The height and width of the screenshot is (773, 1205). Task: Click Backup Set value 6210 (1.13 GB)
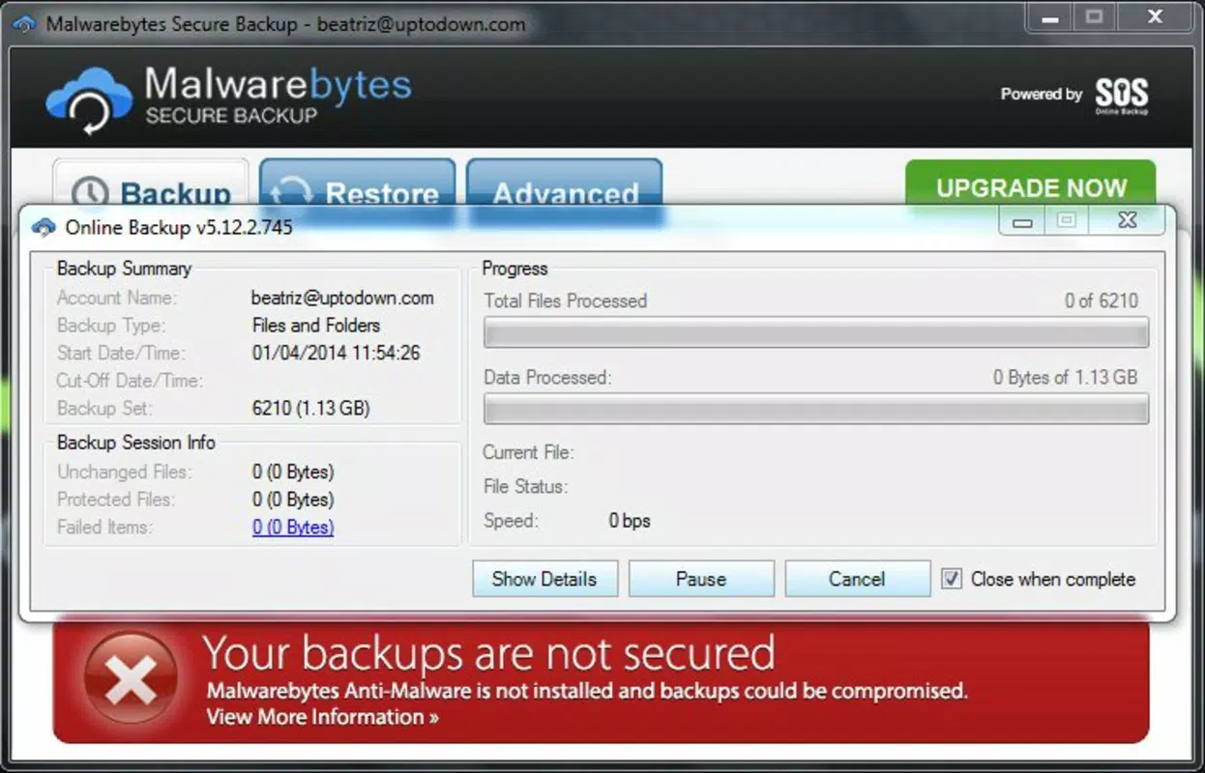(310, 408)
